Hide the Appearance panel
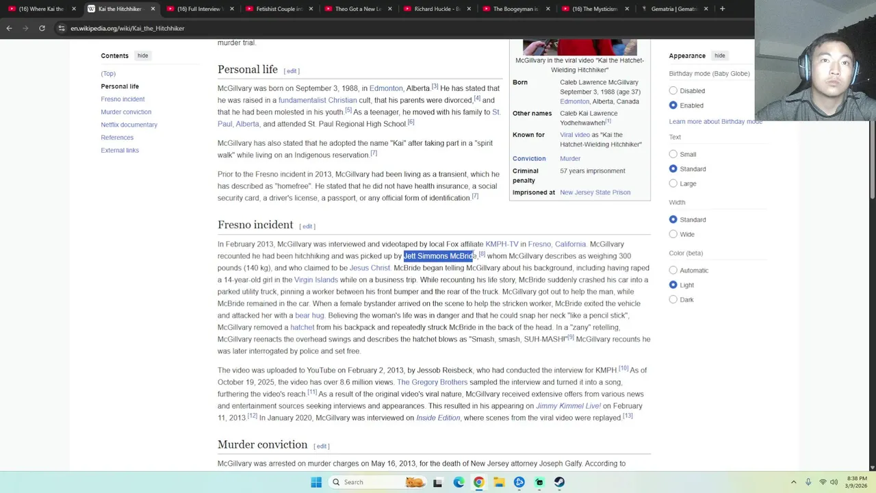Screen dimensions: 876x493 pos(720,55)
